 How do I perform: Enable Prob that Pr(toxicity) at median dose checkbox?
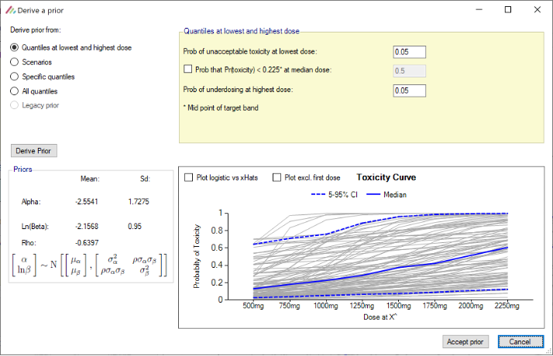point(188,70)
